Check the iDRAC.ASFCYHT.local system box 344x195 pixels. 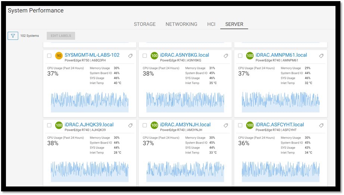240,126
